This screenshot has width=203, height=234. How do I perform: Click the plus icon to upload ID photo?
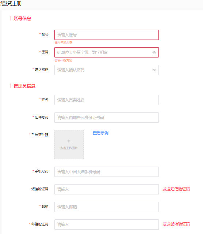click(x=69, y=141)
